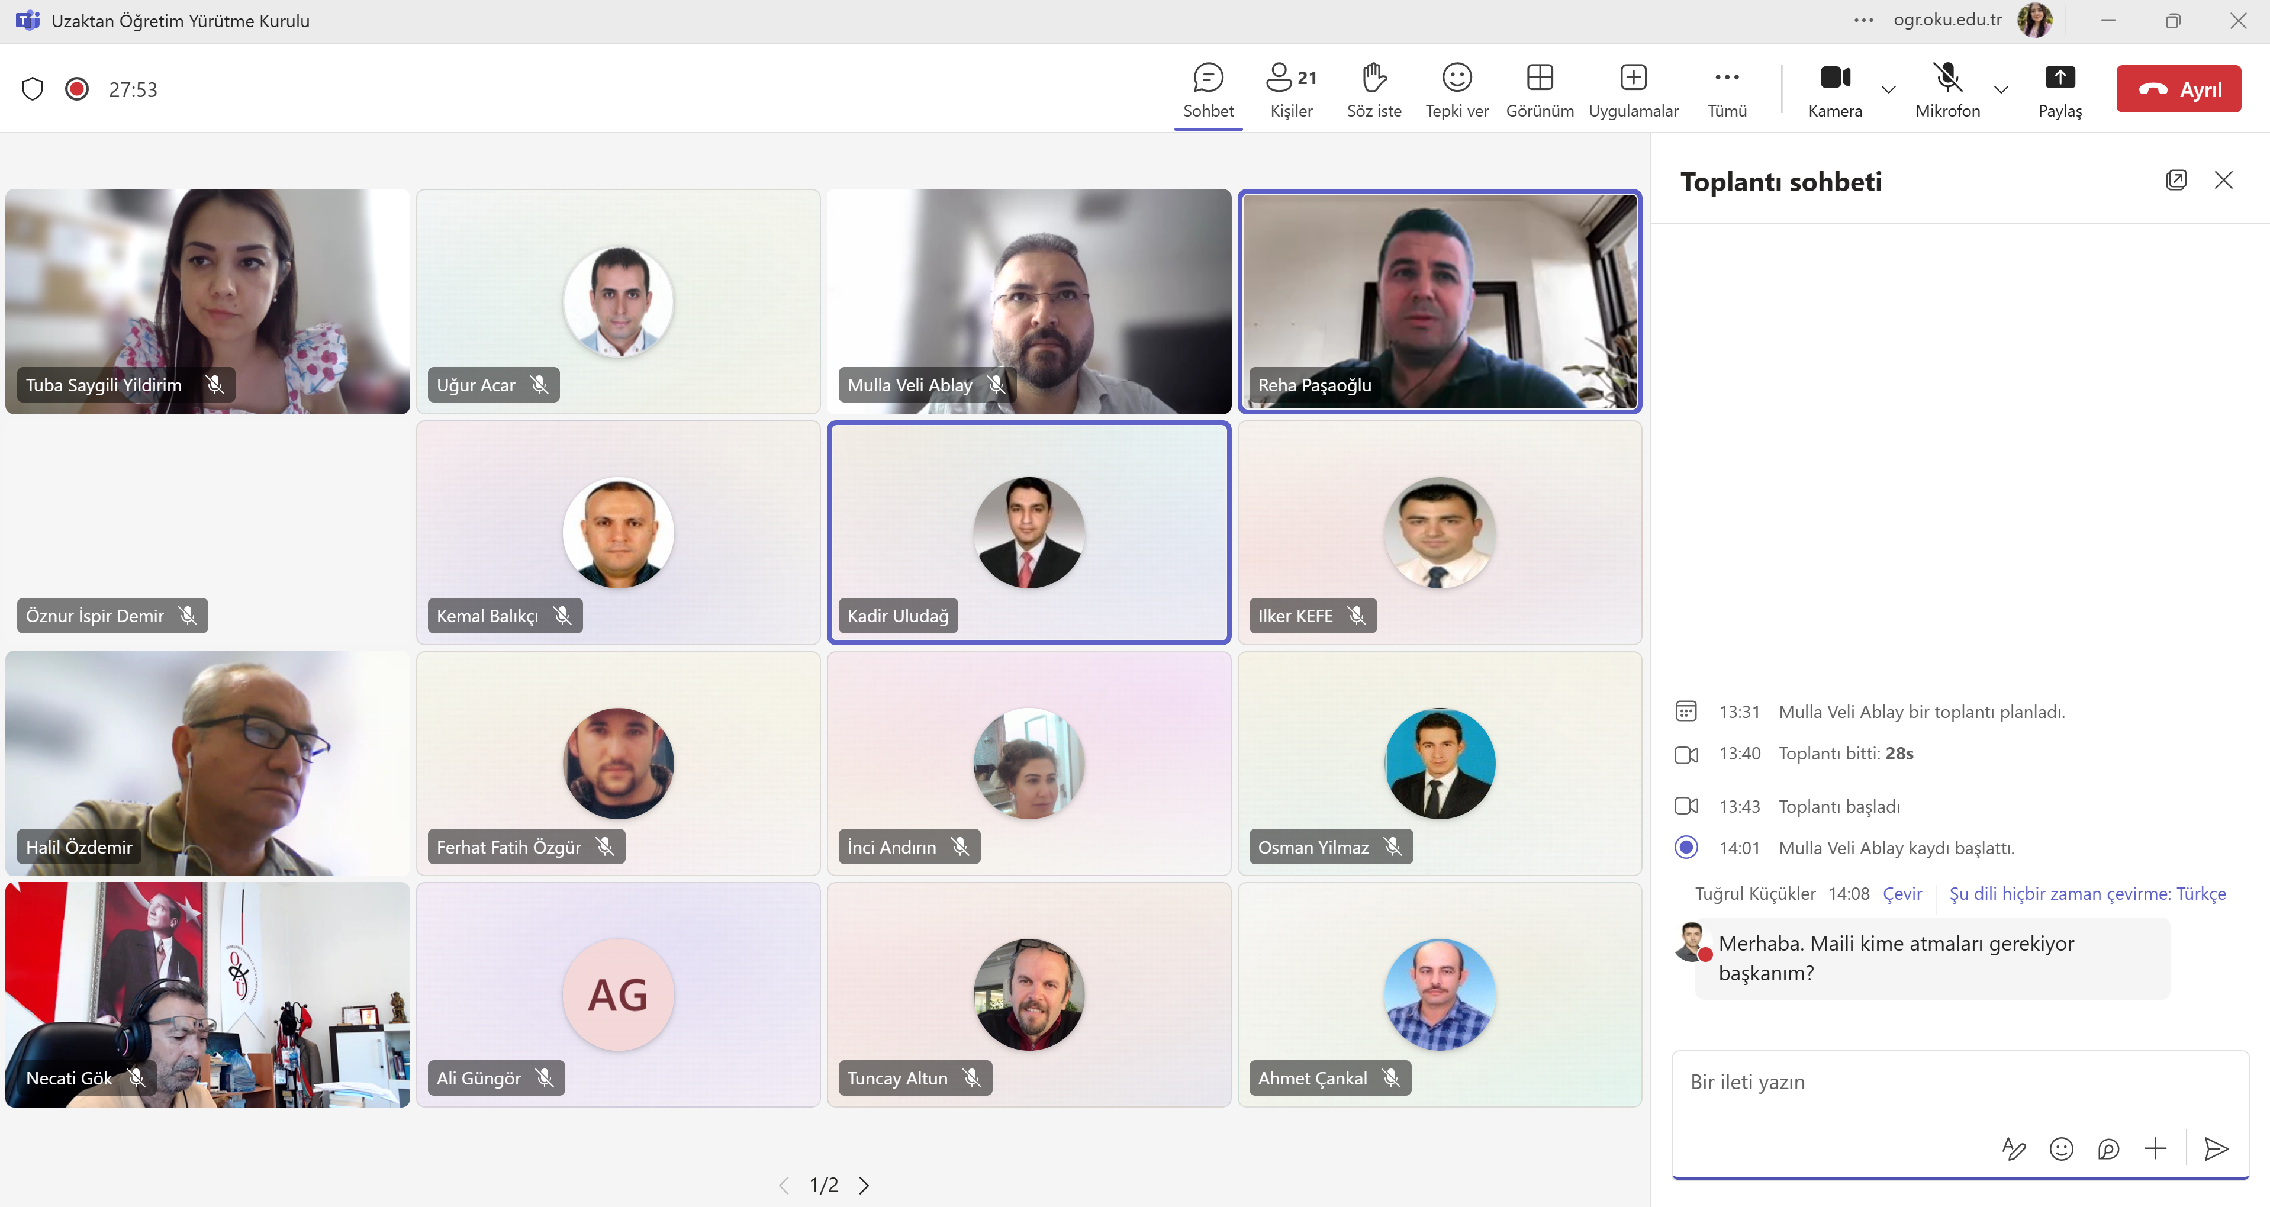The width and height of the screenshot is (2270, 1207).
Task: Open text formatting options in message box
Action: coord(2014,1148)
